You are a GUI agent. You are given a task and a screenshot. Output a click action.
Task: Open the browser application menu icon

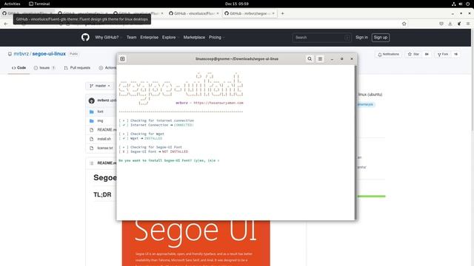(468, 24)
